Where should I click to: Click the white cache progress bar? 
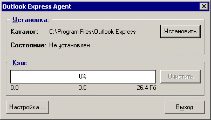click(x=42, y=76)
